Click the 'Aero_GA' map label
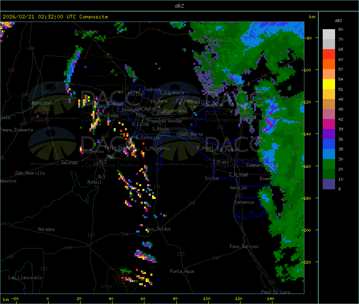 tap(239, 188)
